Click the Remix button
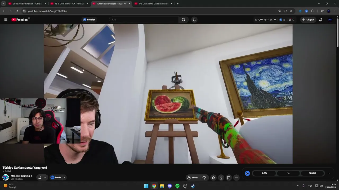This screenshot has width=339, height=190. pyautogui.click(x=56, y=178)
